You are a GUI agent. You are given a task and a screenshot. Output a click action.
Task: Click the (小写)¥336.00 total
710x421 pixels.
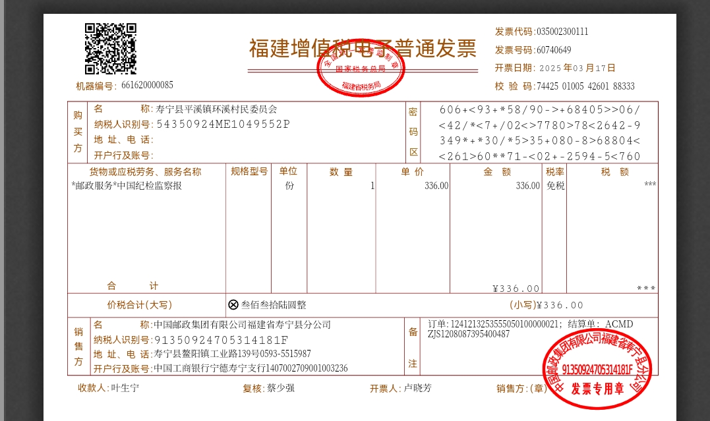coord(547,305)
